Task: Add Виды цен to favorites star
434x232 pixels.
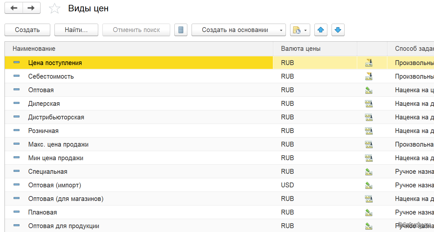Action: click(x=54, y=9)
